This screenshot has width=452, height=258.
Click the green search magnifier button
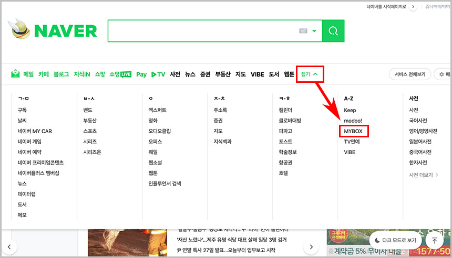(333, 31)
